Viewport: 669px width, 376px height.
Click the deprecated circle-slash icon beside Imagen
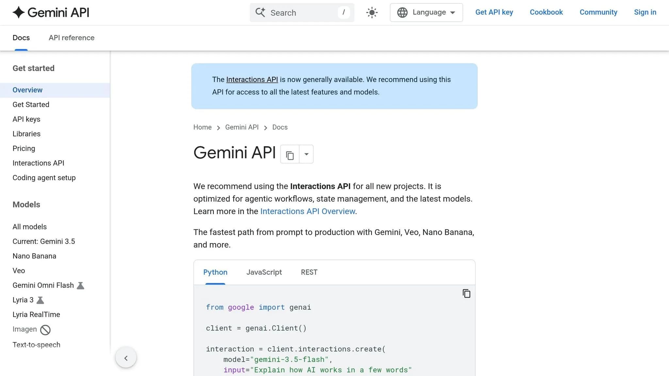pyautogui.click(x=45, y=330)
